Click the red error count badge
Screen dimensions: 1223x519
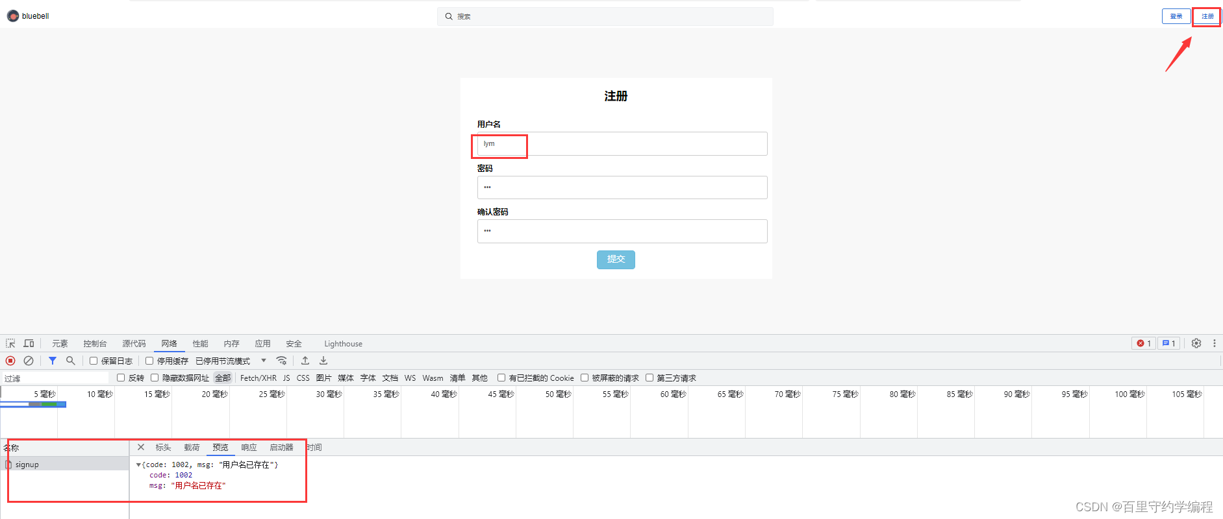(1144, 343)
